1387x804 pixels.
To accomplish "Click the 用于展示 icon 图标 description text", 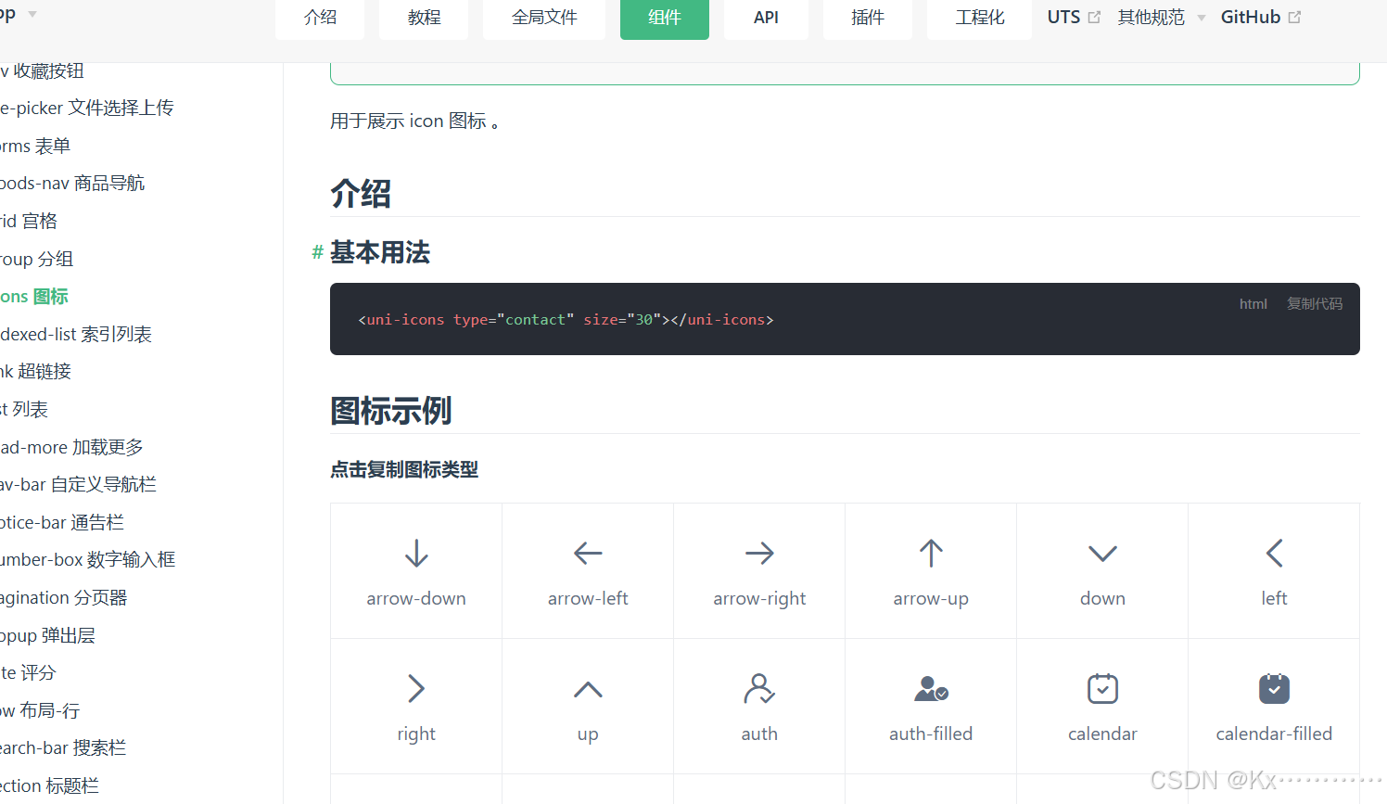I will pyautogui.click(x=415, y=121).
